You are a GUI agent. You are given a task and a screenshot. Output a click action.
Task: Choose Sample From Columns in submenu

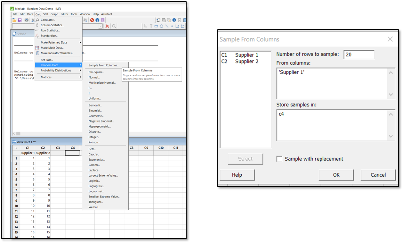pyautogui.click(x=103, y=65)
